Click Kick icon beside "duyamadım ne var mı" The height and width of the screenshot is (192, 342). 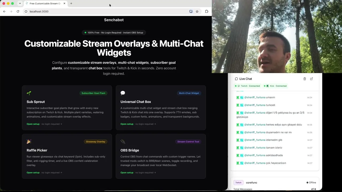click(238, 132)
